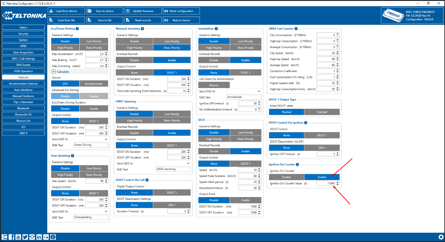Click Eco/Green Driving info icon
This screenshot has height=242, width=445.
[x=77, y=29]
